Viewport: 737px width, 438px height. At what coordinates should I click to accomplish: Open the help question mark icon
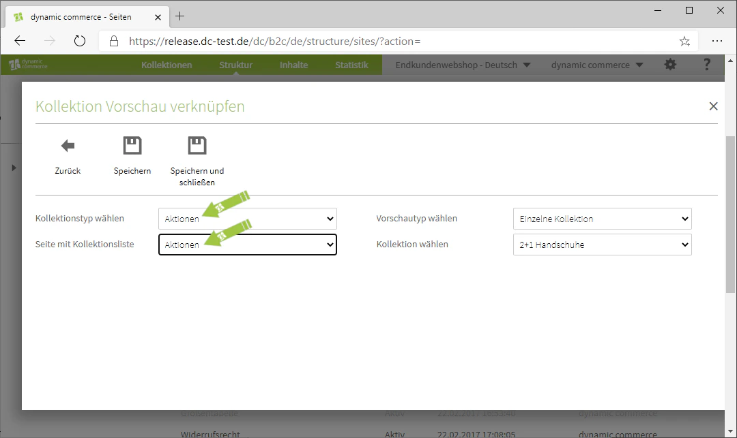pyautogui.click(x=706, y=65)
